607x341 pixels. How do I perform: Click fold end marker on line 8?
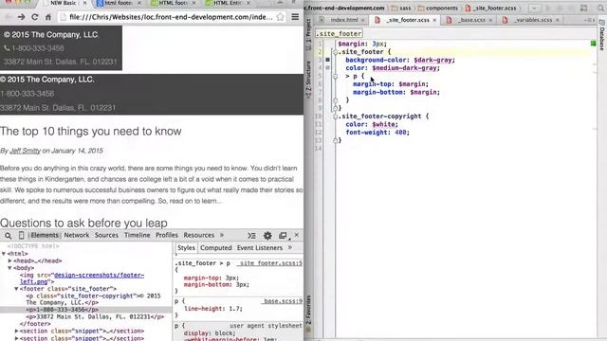click(x=335, y=100)
